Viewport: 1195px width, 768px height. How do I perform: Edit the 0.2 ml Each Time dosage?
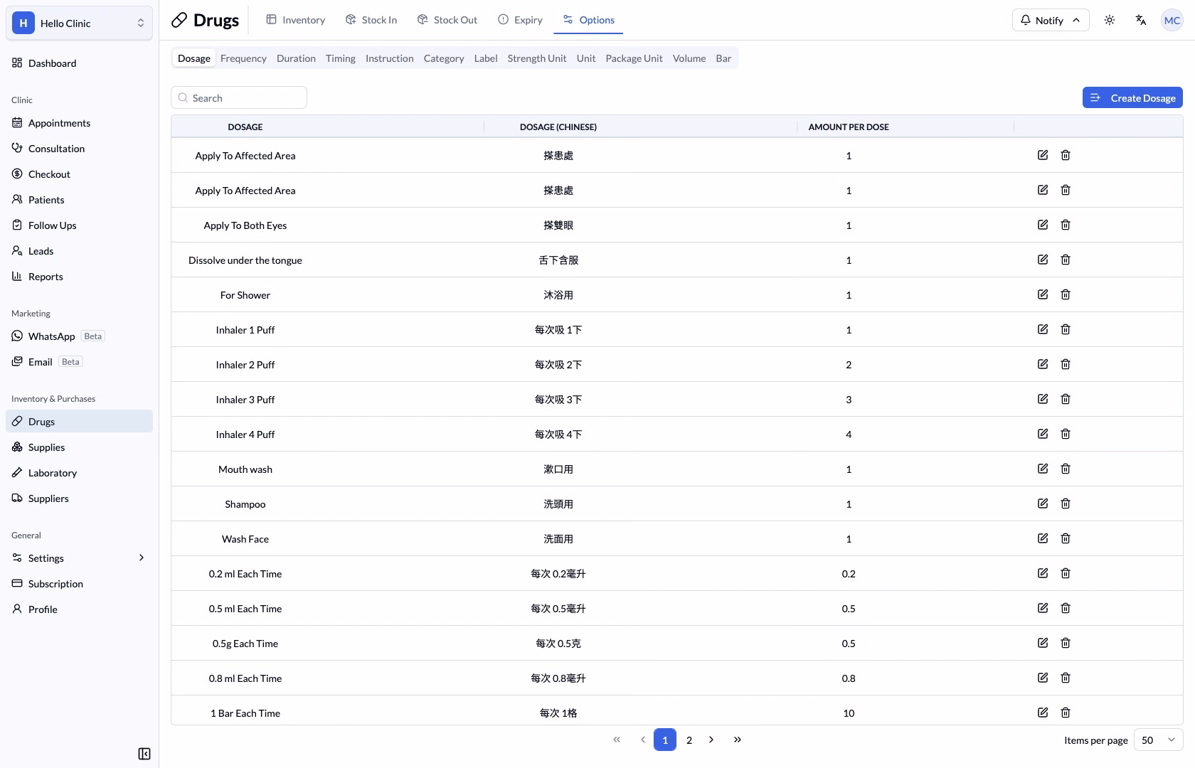coord(1043,573)
